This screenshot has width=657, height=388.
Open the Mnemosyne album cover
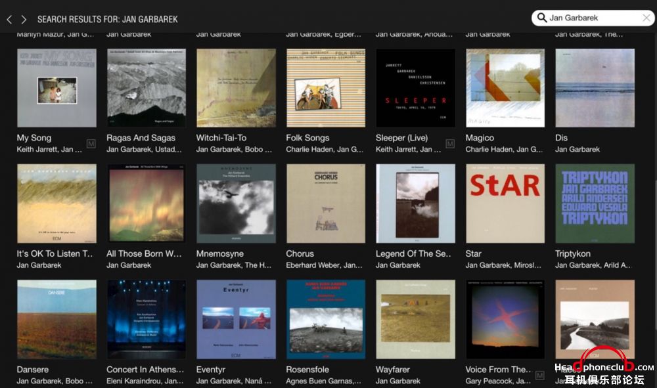(237, 204)
